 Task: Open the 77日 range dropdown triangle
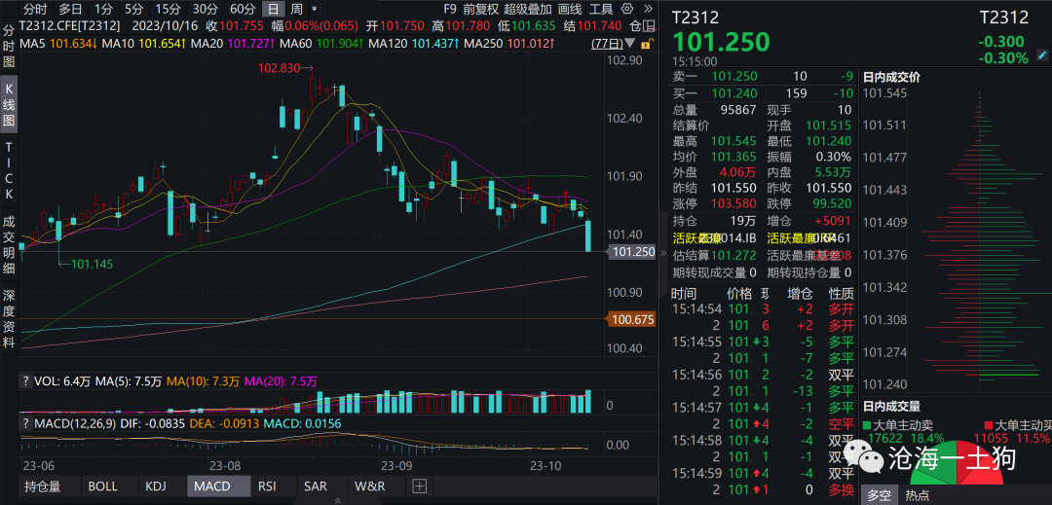pos(628,44)
